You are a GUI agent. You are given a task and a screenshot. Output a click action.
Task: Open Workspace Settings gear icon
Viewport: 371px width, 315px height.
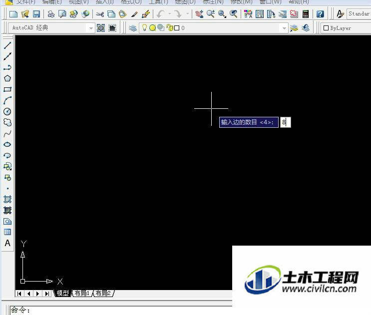(x=101, y=28)
